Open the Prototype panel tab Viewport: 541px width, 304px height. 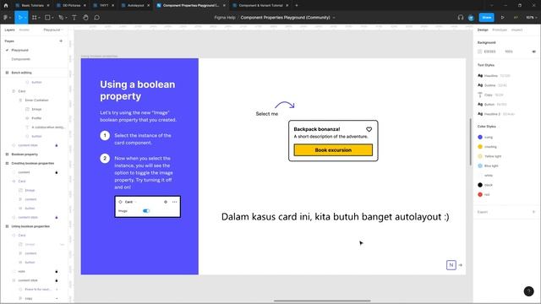pyautogui.click(x=500, y=30)
